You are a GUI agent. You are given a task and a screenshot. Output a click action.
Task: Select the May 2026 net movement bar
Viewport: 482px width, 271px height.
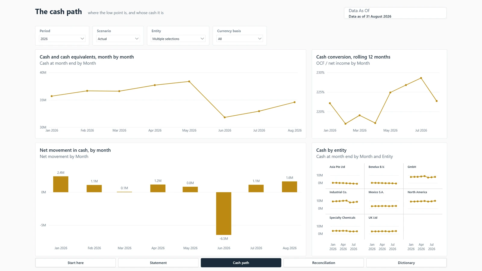(190, 189)
